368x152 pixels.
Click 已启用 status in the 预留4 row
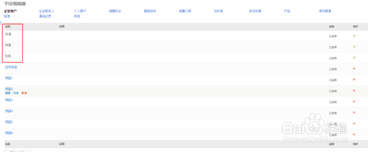pos(333,113)
